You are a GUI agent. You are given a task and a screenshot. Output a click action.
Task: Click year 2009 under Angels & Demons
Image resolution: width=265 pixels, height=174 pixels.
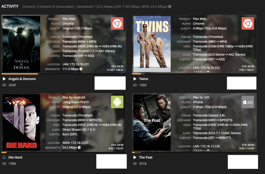(12, 85)
